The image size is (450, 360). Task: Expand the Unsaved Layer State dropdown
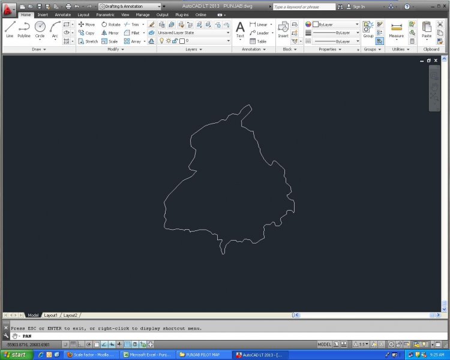(x=194, y=32)
